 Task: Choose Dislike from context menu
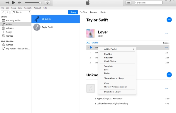pos(117,73)
